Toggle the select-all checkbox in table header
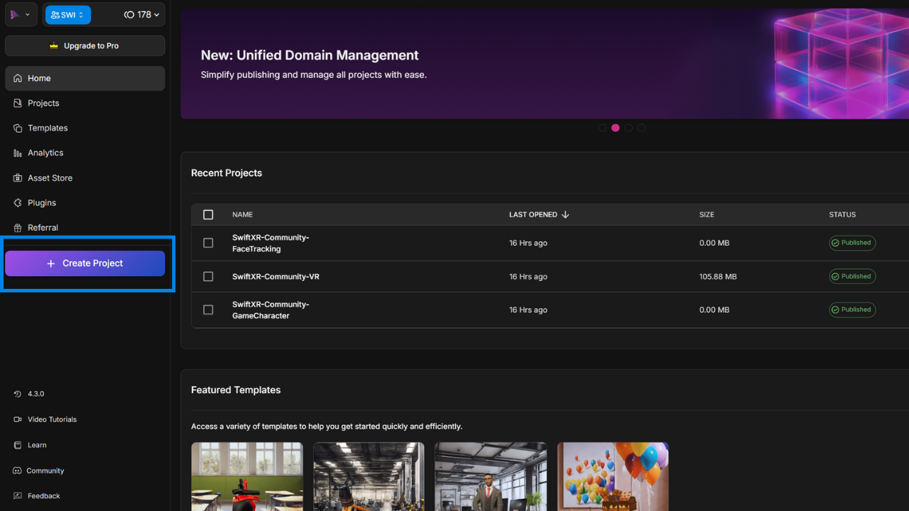This screenshot has width=909, height=511. [208, 214]
